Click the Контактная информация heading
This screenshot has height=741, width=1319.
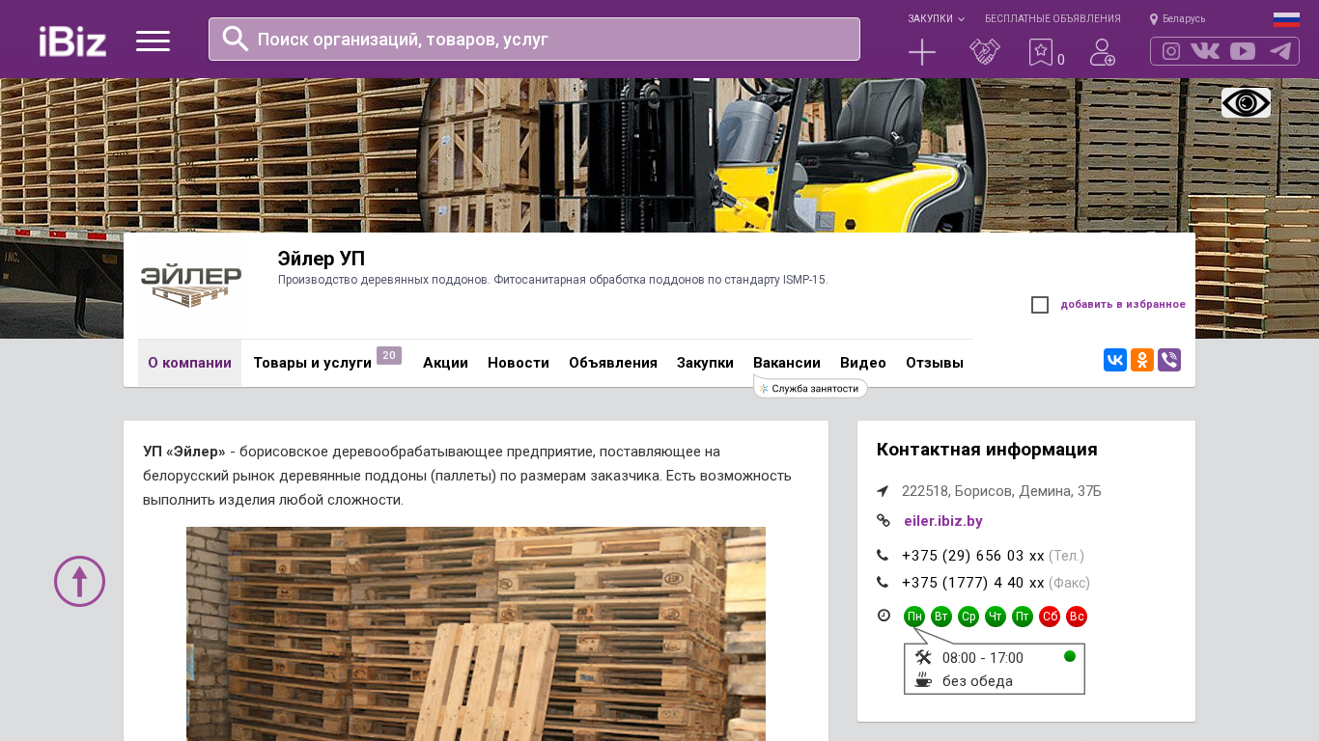click(x=987, y=450)
